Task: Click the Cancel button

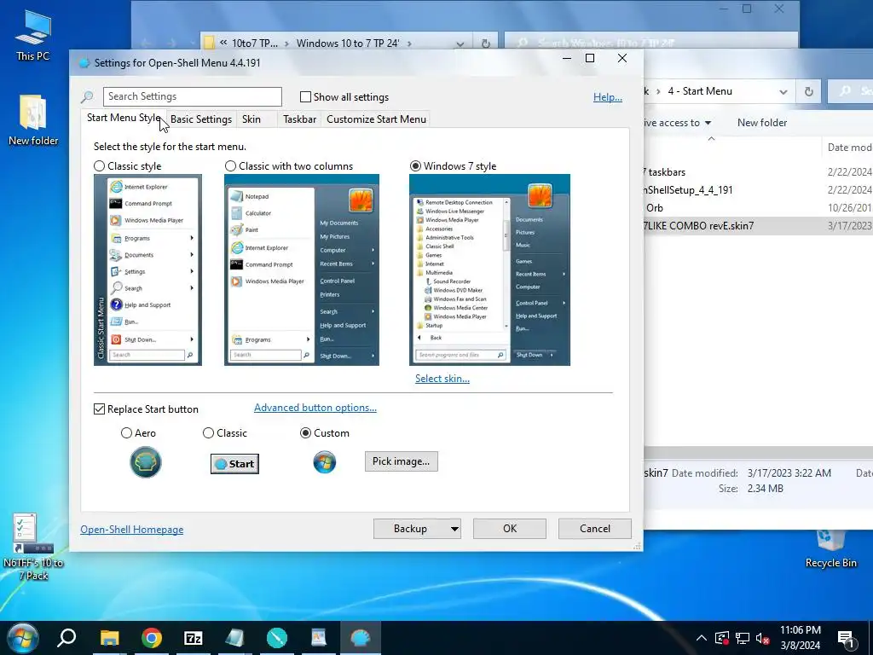Action: (594, 529)
